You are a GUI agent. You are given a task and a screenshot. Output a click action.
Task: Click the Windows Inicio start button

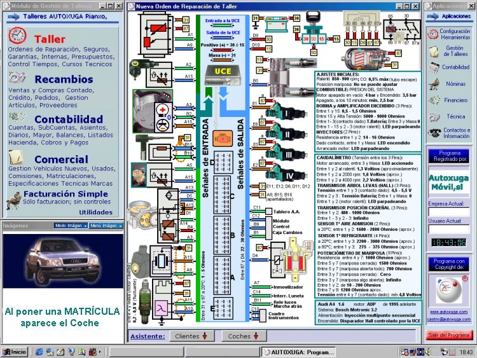pyautogui.click(x=15, y=352)
